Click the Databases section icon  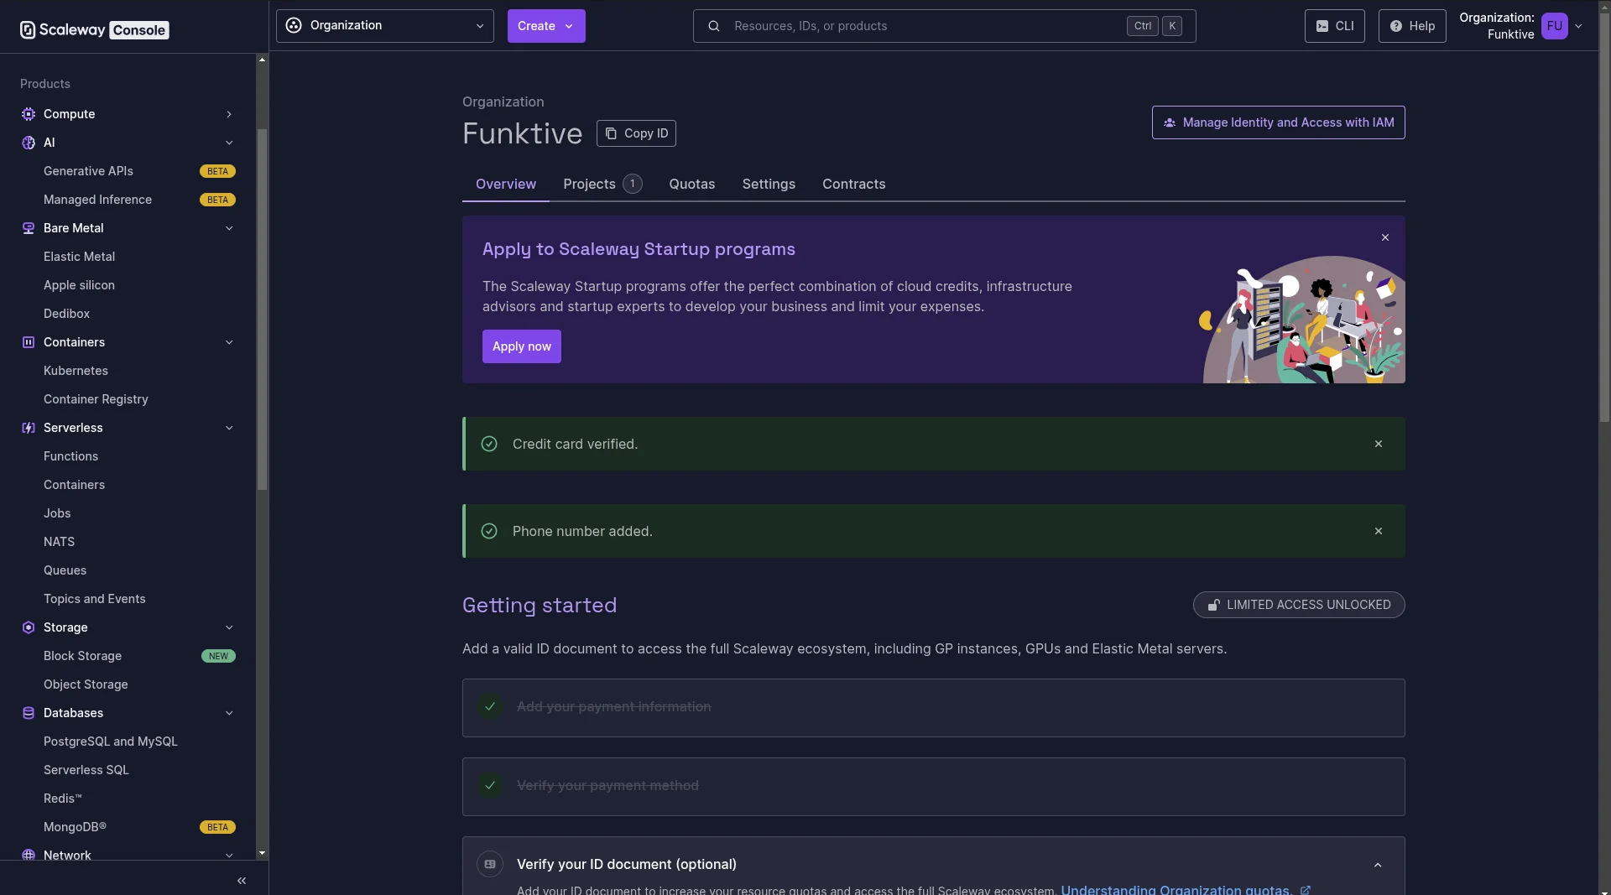click(29, 713)
